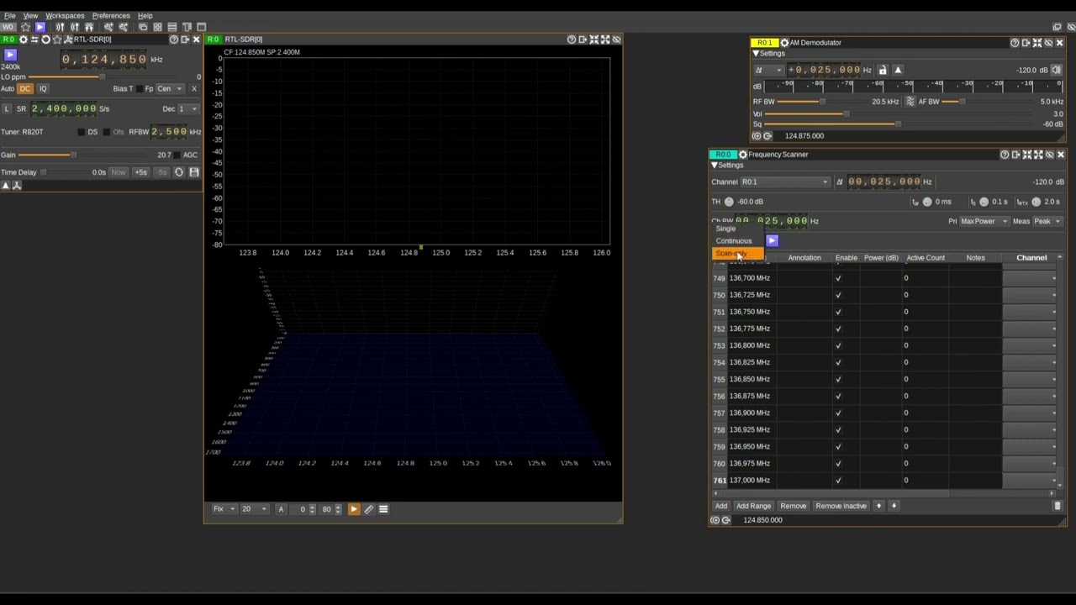This screenshot has height=605, width=1076.
Task: Start the Frequency Scanner scan
Action: [772, 241]
